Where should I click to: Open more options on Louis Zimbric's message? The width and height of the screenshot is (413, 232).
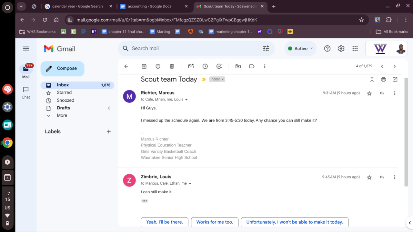[395, 177]
